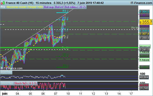Click the juin label on the date axis
The height and width of the screenshot is (96, 153).
pyautogui.click(x=5, y=94)
